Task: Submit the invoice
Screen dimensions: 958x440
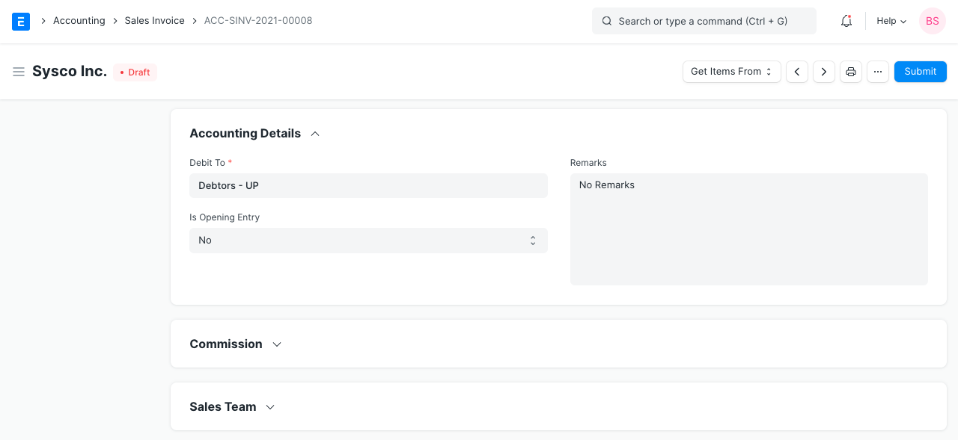Action: click(920, 71)
